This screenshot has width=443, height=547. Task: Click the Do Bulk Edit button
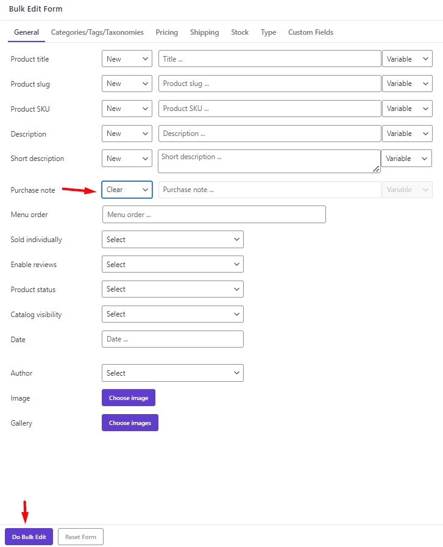tap(29, 537)
